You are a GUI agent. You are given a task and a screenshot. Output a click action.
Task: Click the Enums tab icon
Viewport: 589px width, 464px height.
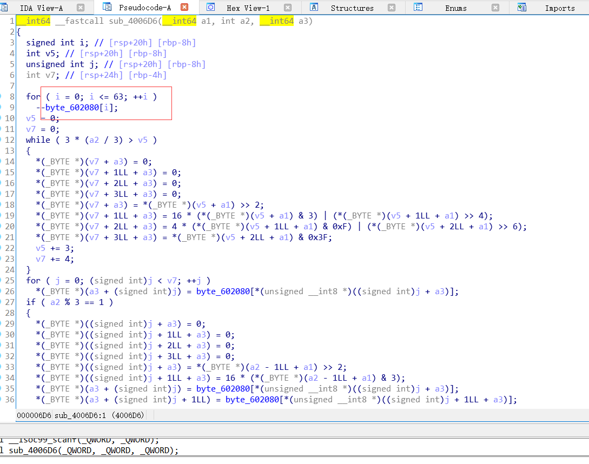[418, 8]
